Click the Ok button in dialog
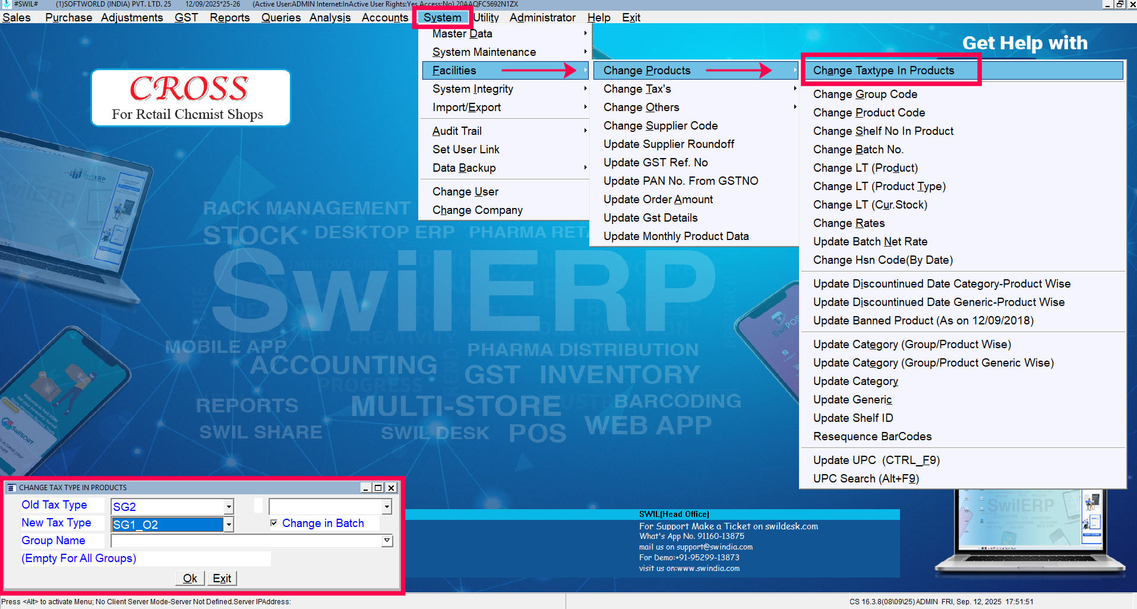The image size is (1137, 609). pyautogui.click(x=190, y=578)
